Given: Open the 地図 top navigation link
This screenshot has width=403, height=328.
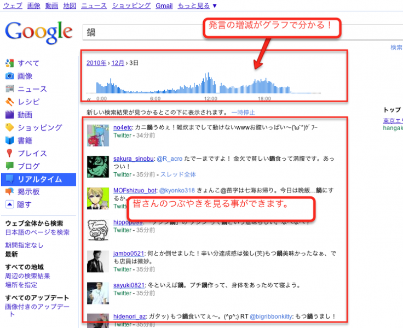Looking at the screenshot, I should point(70,5).
